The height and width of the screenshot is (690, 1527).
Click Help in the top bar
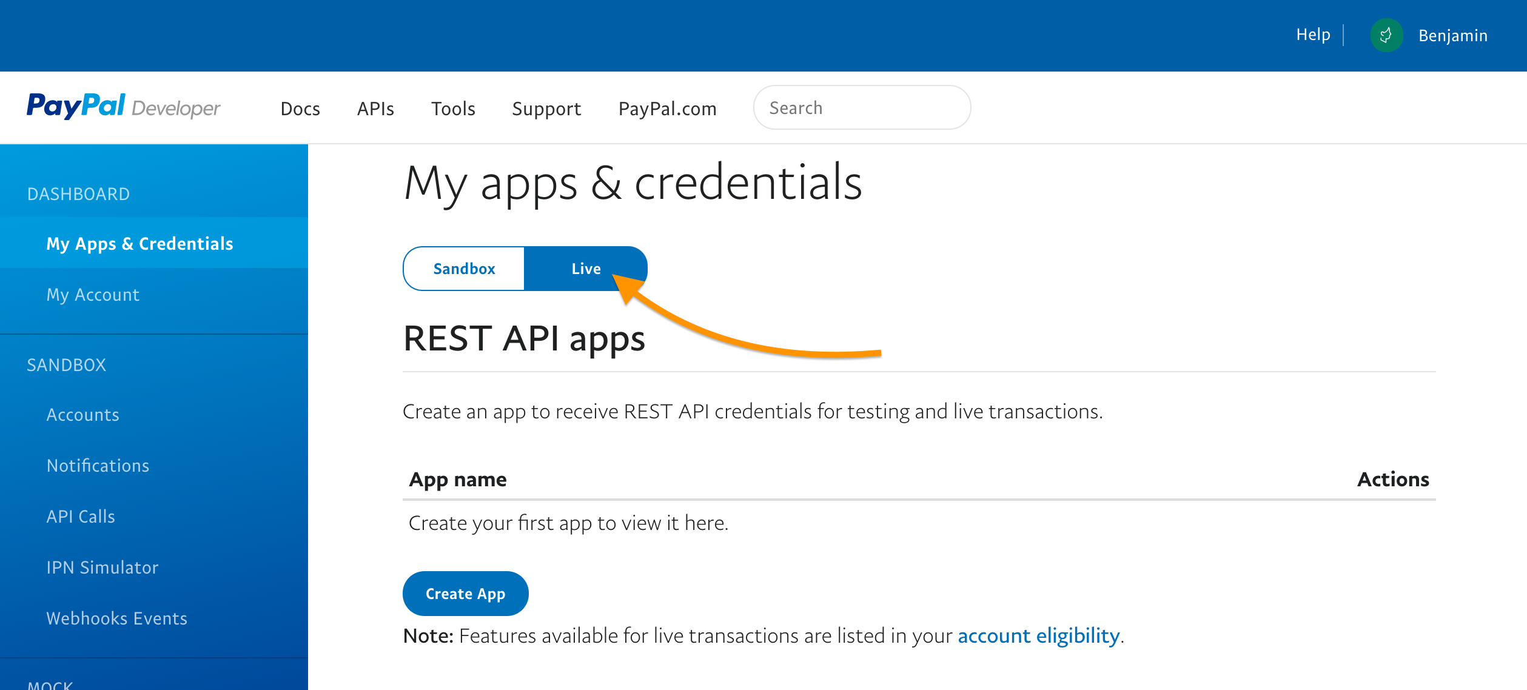tap(1313, 35)
